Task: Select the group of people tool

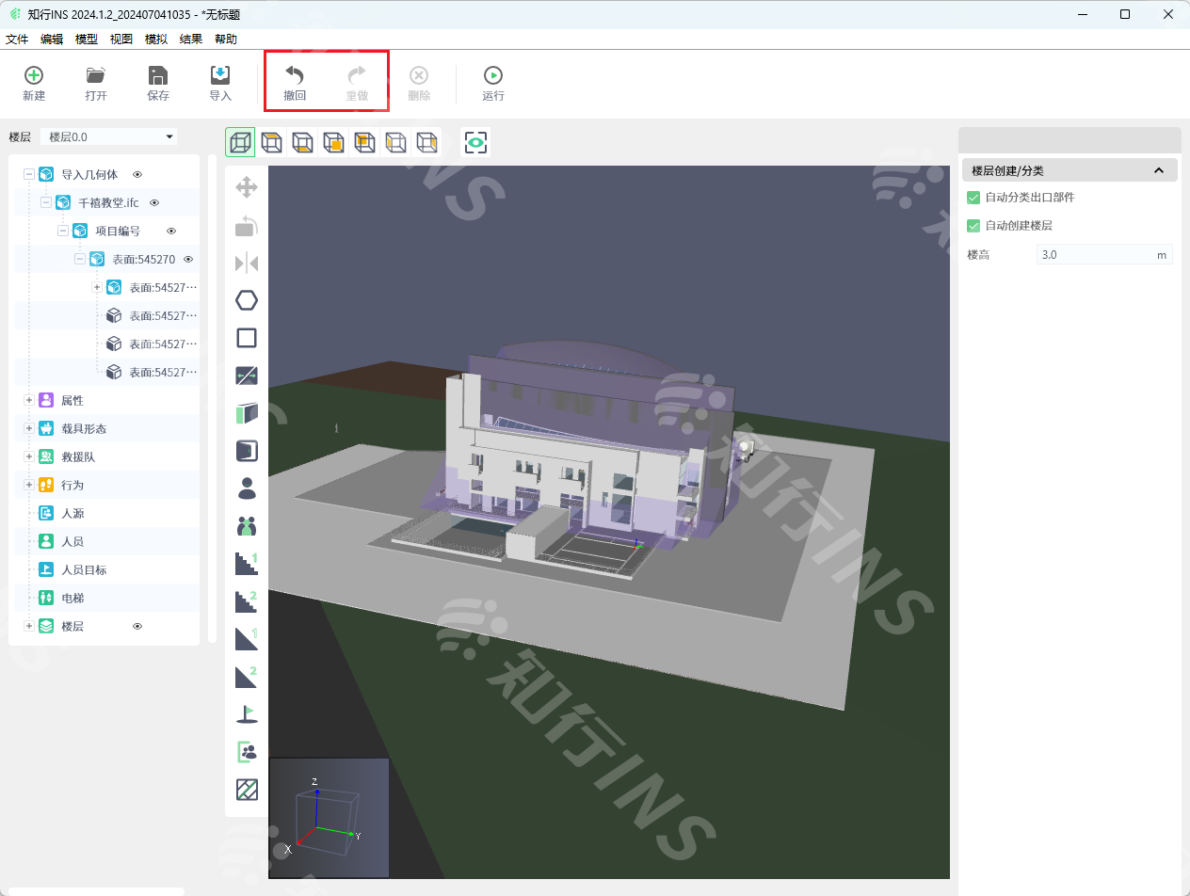Action: coord(247,526)
